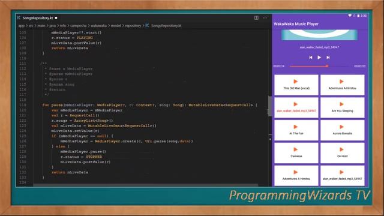Tap play icon on On Hold card

[x=341, y=149]
